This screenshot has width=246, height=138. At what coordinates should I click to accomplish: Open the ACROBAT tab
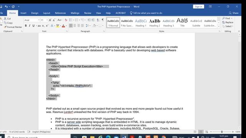(121, 13)
